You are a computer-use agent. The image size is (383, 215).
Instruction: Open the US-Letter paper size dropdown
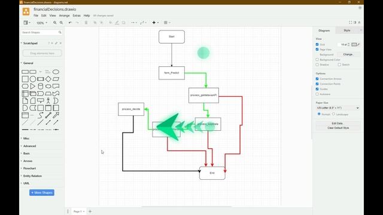point(338,107)
